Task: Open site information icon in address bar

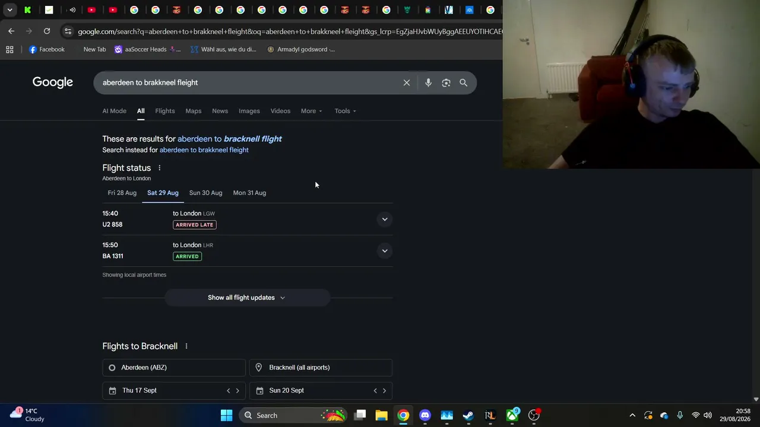Action: click(68, 31)
